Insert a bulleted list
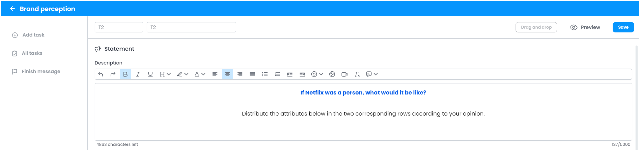Screen dimensions: 639x150 pyautogui.click(x=265, y=74)
